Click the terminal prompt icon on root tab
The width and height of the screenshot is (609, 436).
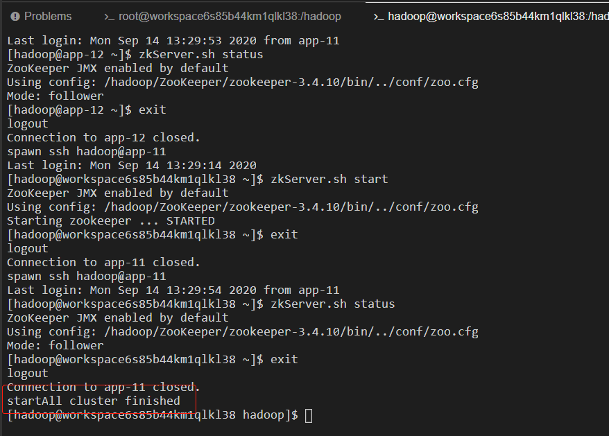coord(109,17)
